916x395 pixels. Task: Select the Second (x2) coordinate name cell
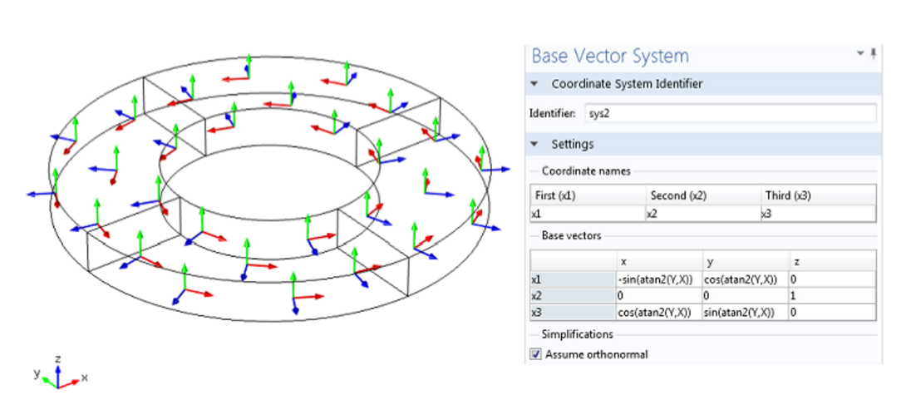[702, 214]
